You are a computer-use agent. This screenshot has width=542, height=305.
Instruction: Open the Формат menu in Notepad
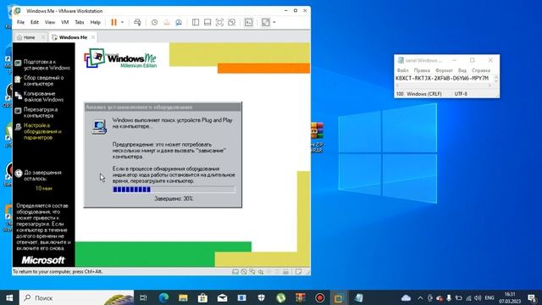444,70
